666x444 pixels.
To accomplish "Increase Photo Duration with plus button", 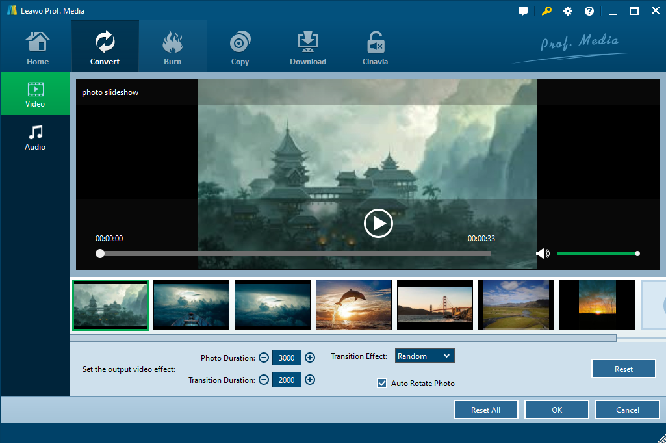I will click(x=310, y=358).
